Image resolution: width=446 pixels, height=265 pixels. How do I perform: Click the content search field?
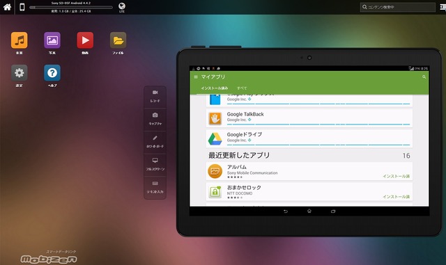pyautogui.click(x=398, y=7)
